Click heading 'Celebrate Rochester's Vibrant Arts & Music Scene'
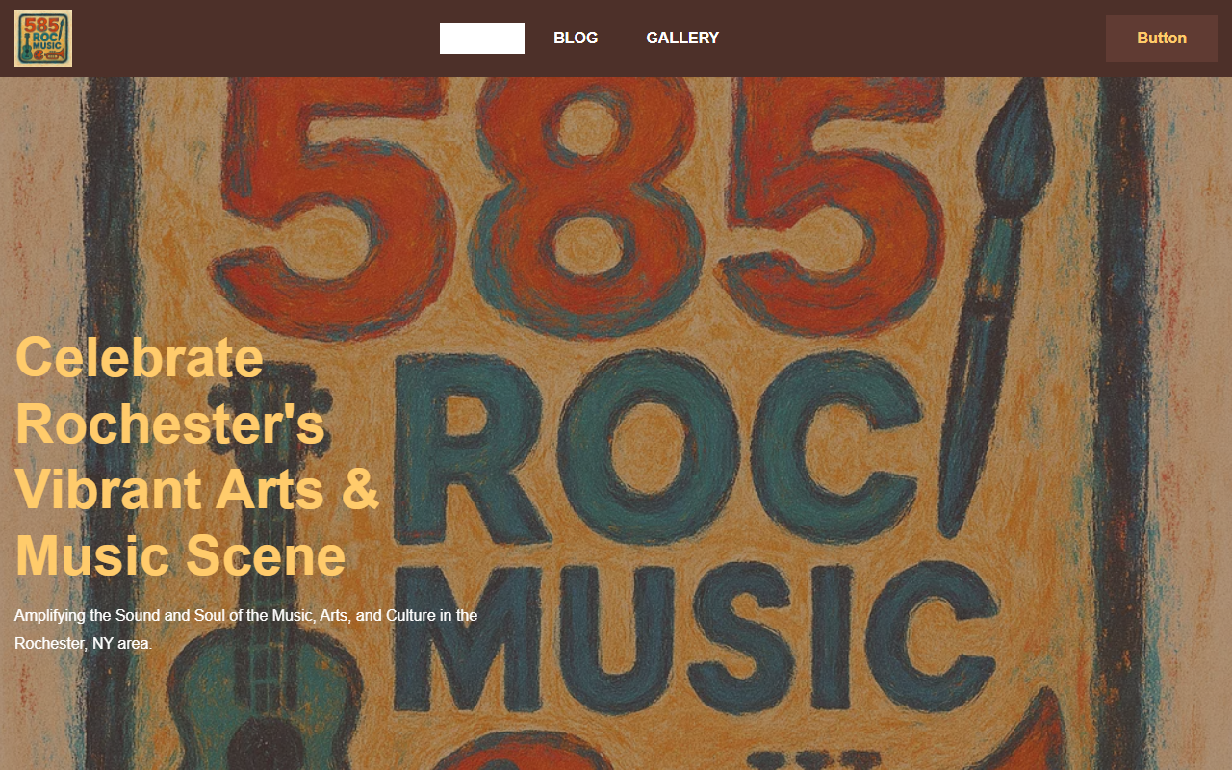This screenshot has width=1232, height=770. 198,456
